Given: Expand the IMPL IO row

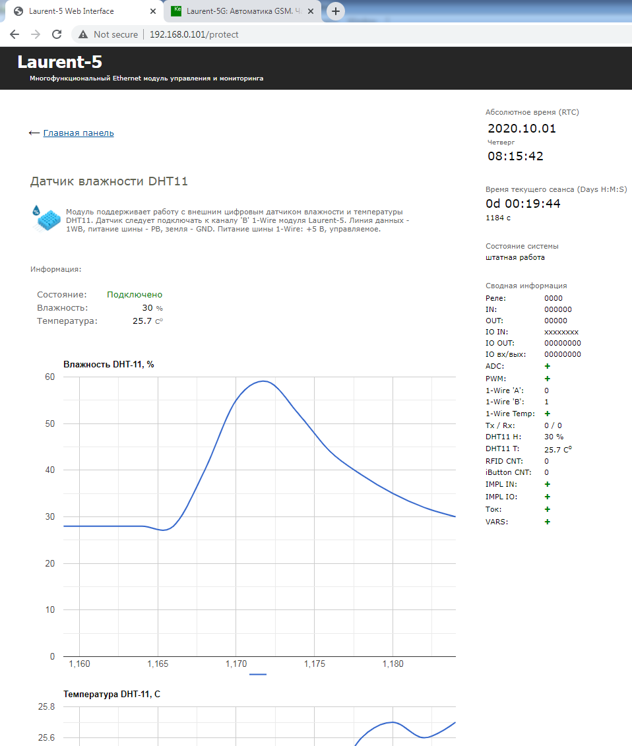Looking at the screenshot, I should 548,497.
